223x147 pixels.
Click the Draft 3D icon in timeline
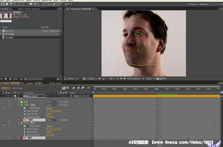(68, 88)
